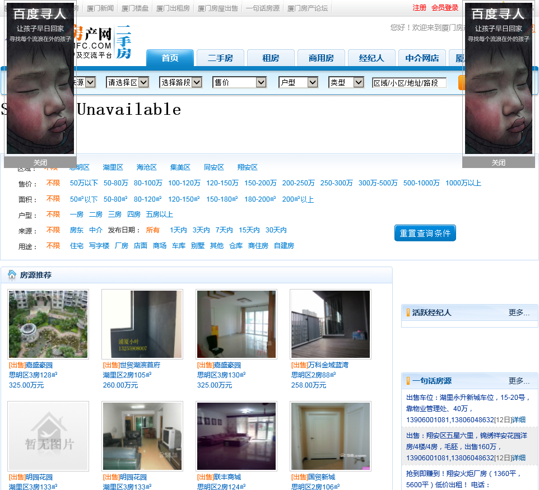The width and height of the screenshot is (539, 490).
Task: Select area filter 80-120㎡
Action: point(148,199)
